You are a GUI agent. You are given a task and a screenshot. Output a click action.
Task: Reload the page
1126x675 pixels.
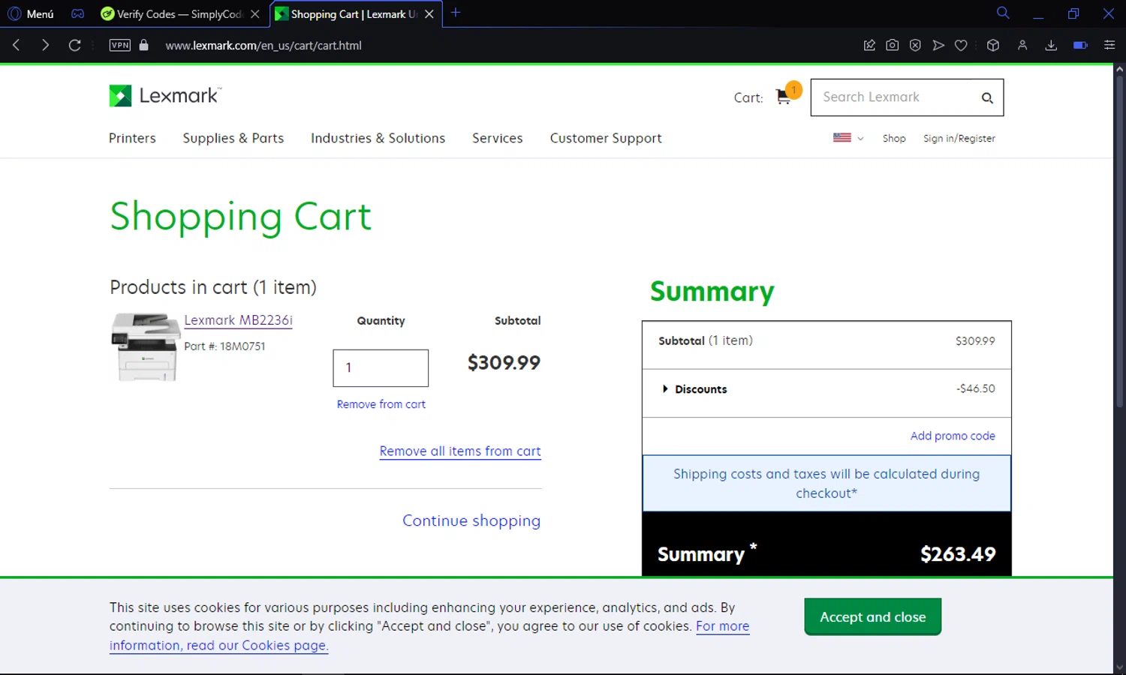tap(74, 45)
